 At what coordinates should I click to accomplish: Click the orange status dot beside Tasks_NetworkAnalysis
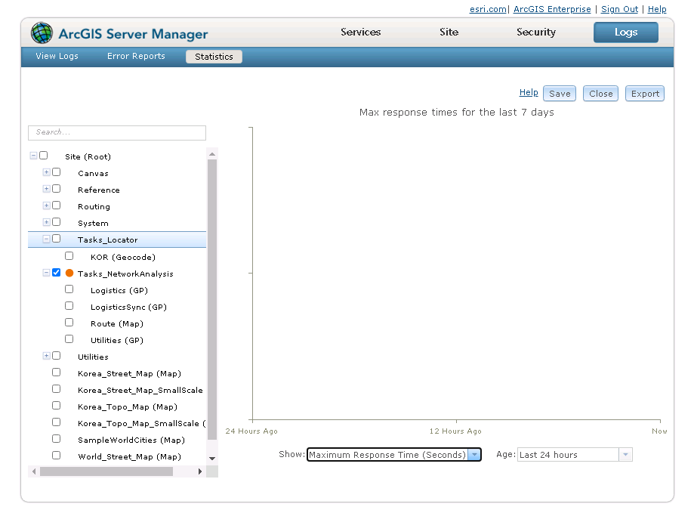tap(69, 274)
